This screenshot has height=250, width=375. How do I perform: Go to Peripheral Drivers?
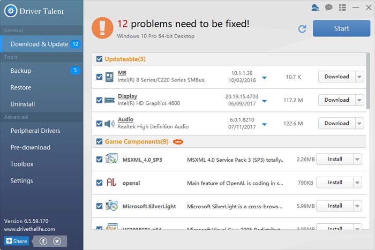[41, 131]
